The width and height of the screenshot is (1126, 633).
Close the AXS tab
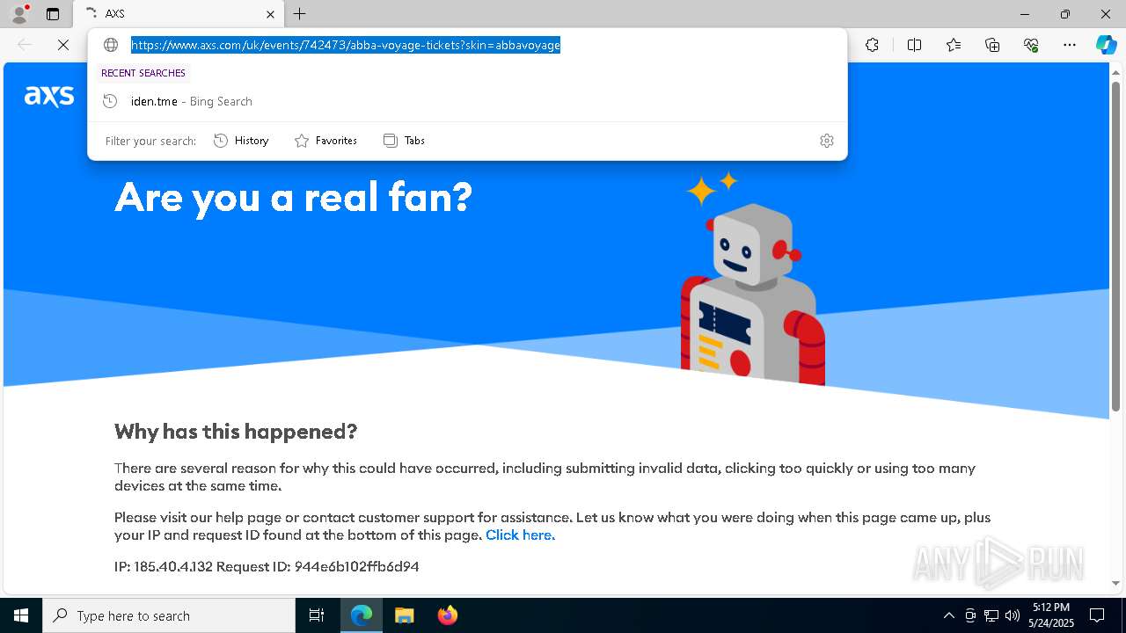(x=271, y=14)
